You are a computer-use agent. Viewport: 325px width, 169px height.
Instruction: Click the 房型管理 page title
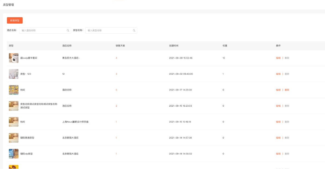(x=8, y=5)
